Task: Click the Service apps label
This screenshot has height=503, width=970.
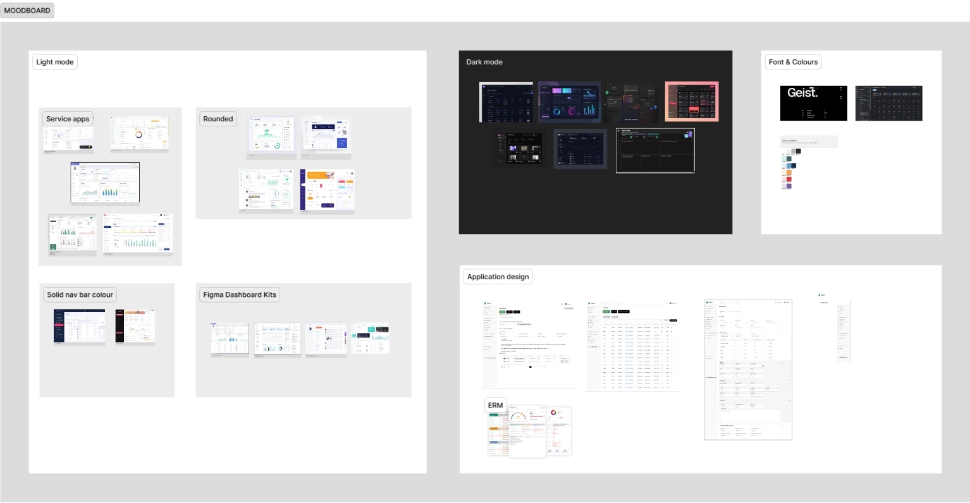Action: [68, 119]
